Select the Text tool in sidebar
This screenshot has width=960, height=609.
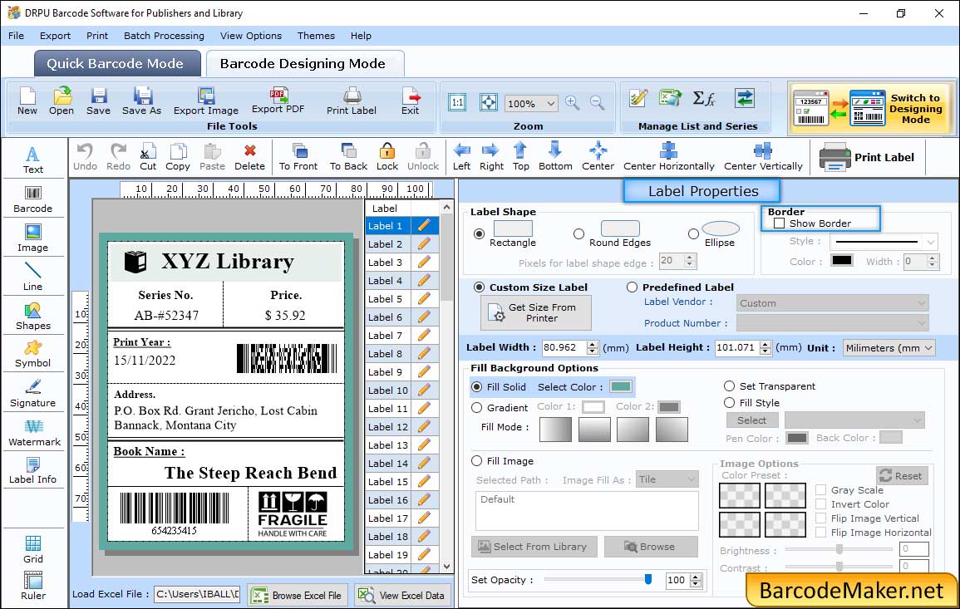click(33, 160)
